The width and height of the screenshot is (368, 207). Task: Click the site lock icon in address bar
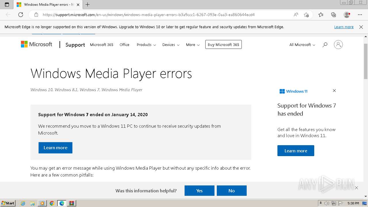point(36,15)
